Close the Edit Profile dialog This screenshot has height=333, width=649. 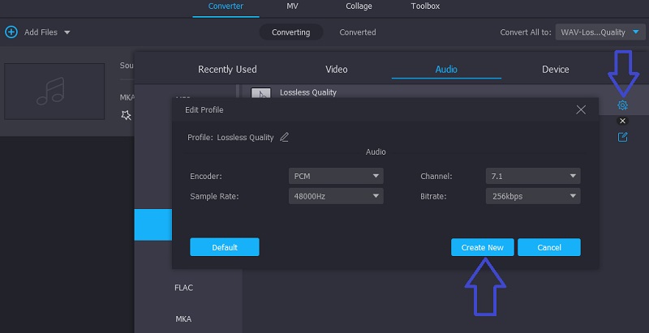point(580,109)
